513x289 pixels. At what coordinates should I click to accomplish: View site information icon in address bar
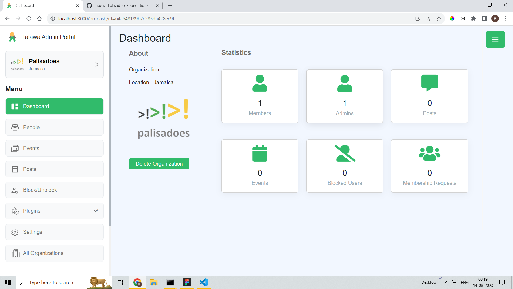[53, 18]
